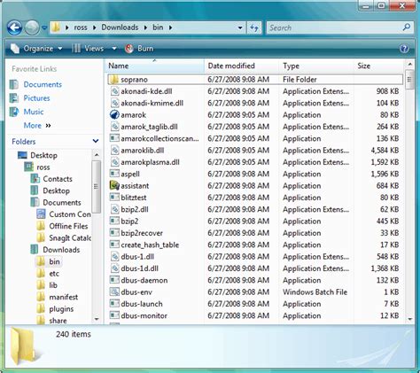This screenshot has width=420, height=373.
Task: Select the bzip2recover file name
Action: point(142,233)
